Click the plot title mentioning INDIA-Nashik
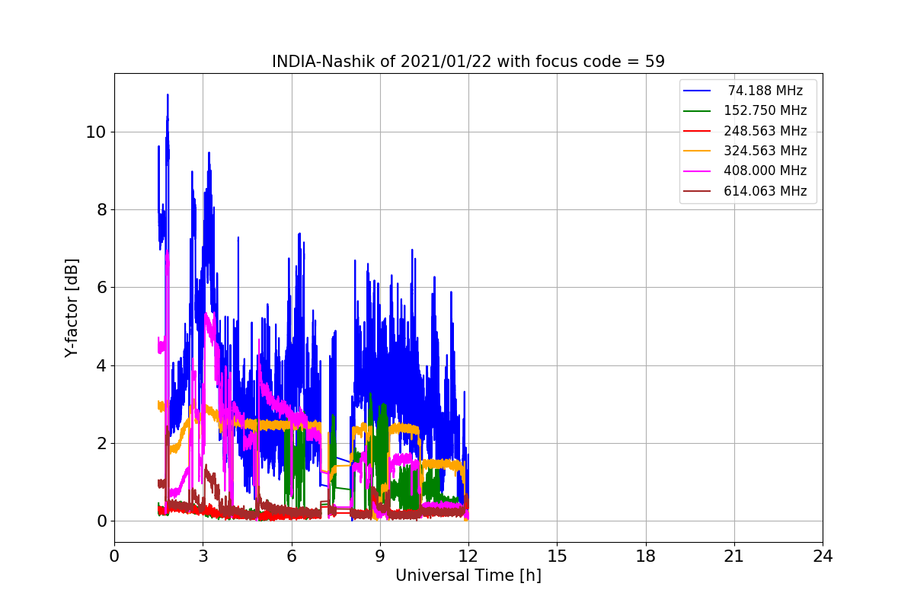The width and height of the screenshot is (914, 609). [x=468, y=62]
